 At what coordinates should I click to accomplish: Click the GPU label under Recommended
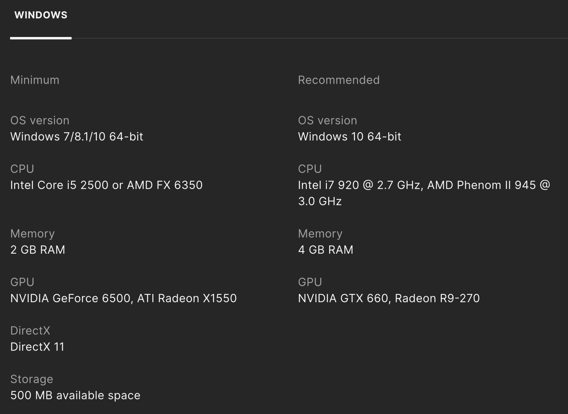pos(310,282)
